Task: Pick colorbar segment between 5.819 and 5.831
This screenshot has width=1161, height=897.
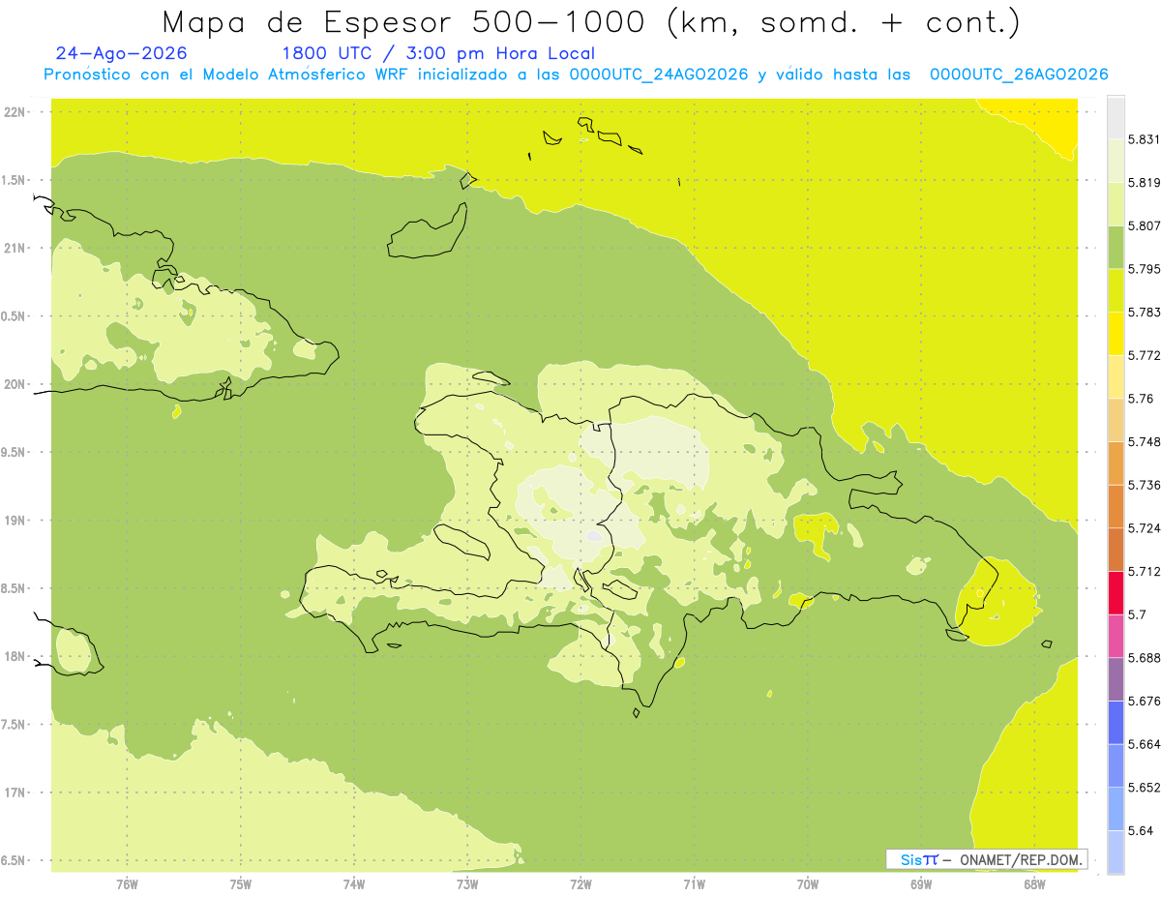Action: (1116, 160)
